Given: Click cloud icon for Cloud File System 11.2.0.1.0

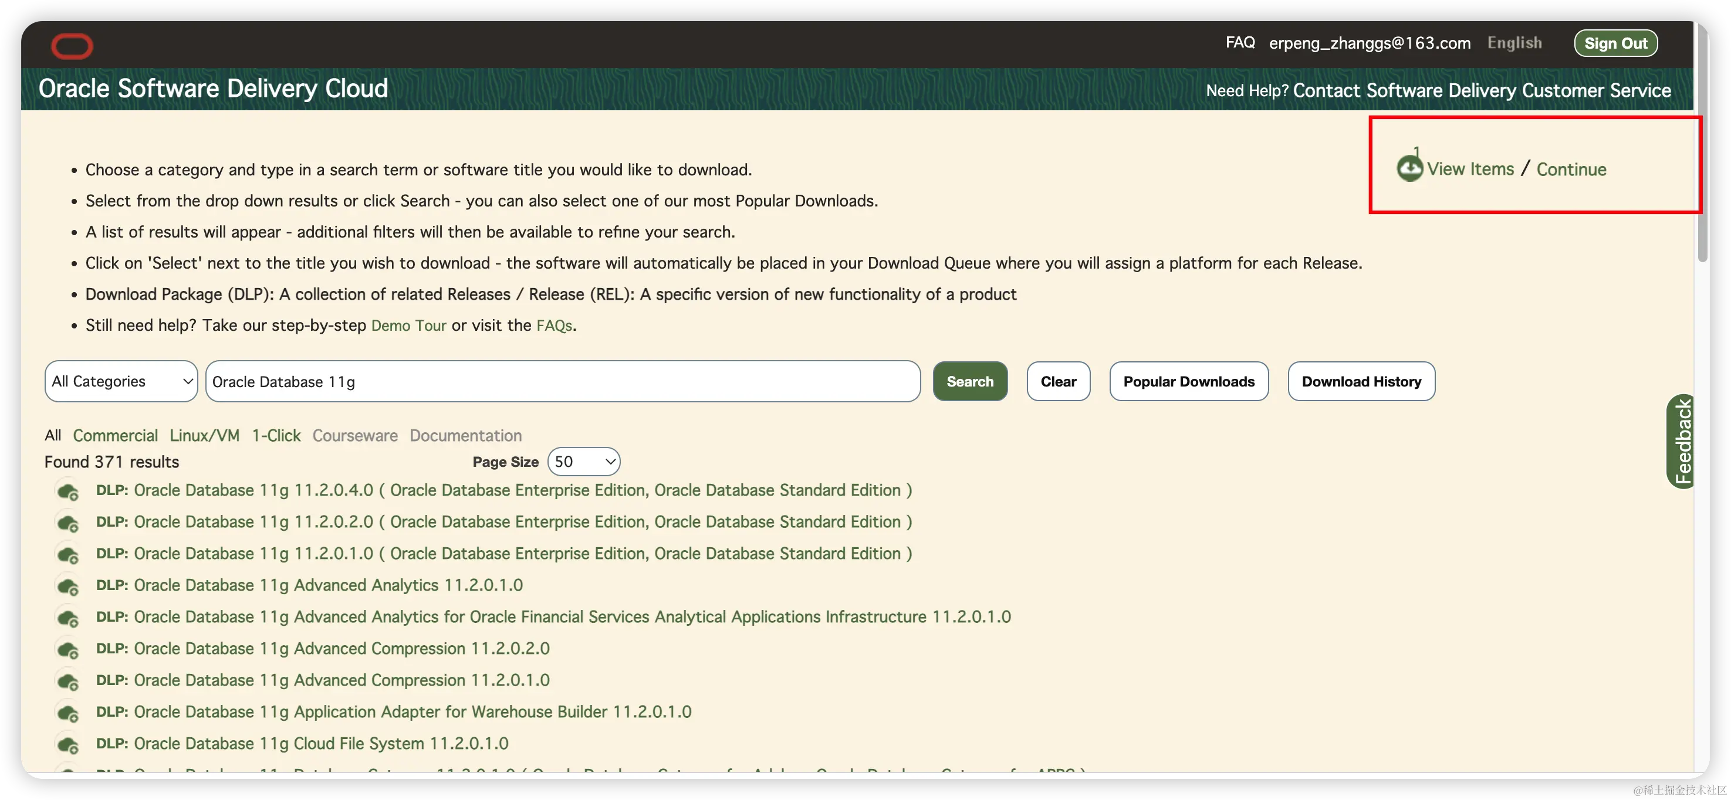Looking at the screenshot, I should pos(68,744).
